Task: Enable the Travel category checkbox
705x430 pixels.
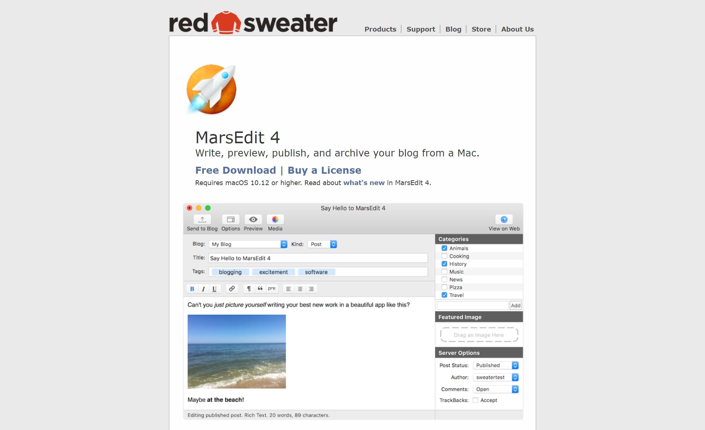Action: pyautogui.click(x=445, y=295)
